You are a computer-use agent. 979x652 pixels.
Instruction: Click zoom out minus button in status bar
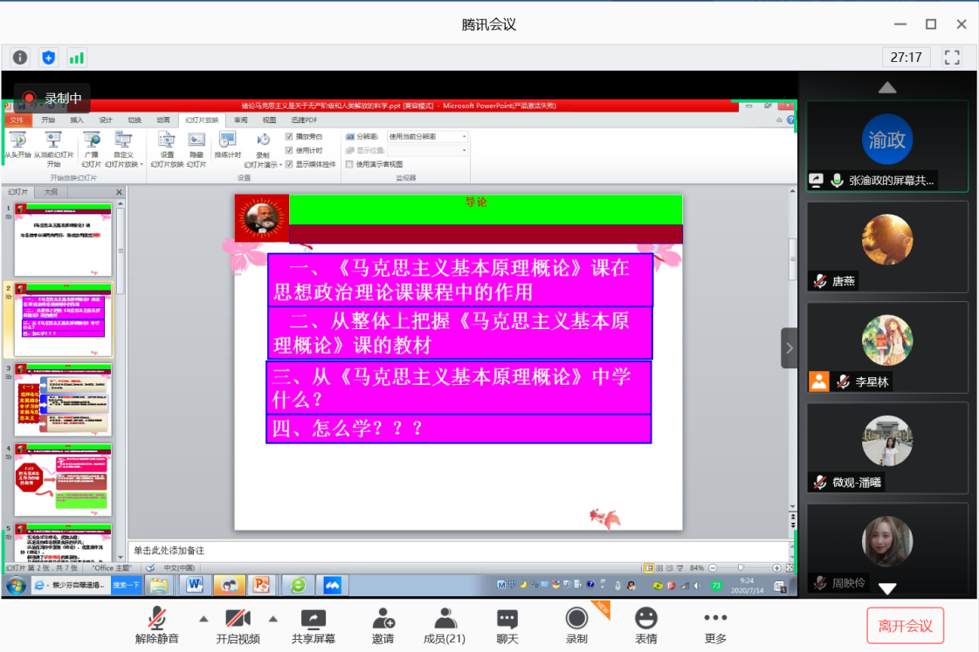pyautogui.click(x=713, y=567)
